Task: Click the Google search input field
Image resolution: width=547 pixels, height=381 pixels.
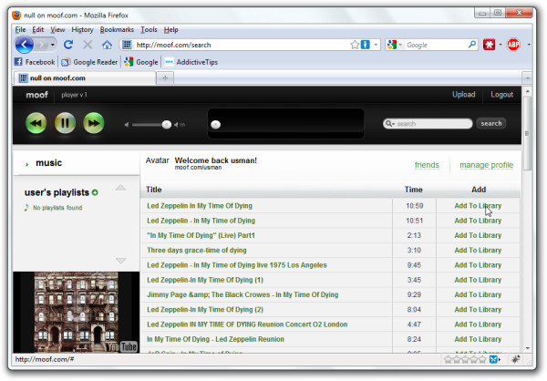Action: coord(436,45)
